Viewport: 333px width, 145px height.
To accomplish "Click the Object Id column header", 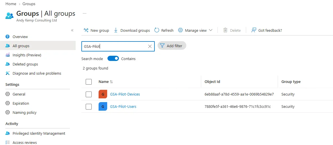I will click(x=212, y=82).
